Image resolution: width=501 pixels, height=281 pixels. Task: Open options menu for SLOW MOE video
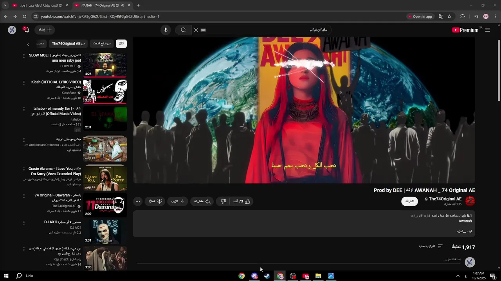(x=24, y=56)
